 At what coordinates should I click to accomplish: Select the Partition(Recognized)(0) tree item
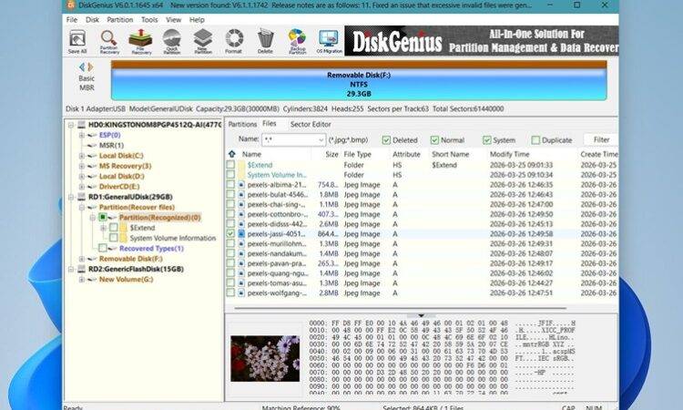coord(159,218)
